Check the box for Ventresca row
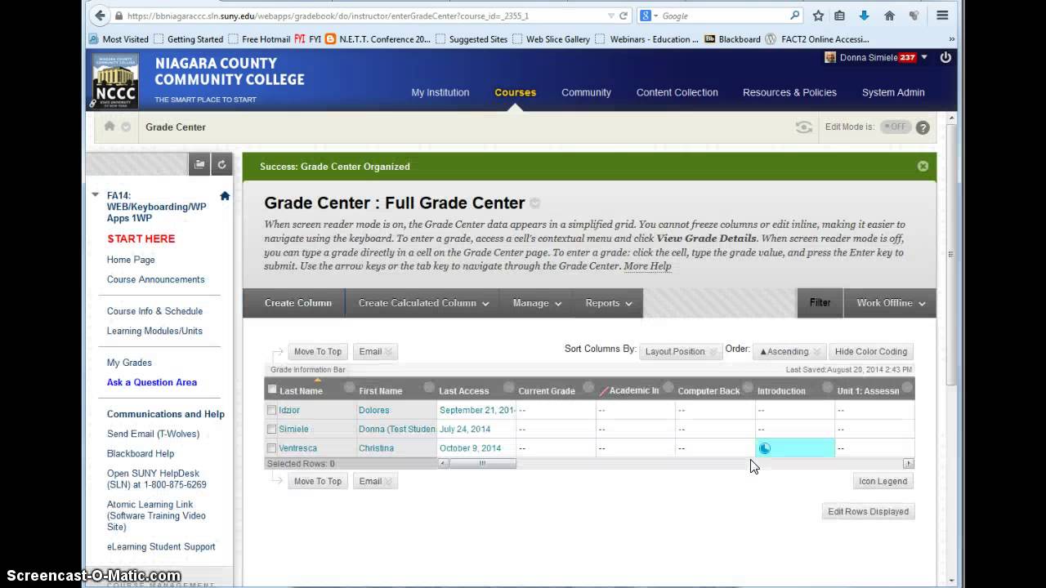 pyautogui.click(x=271, y=448)
